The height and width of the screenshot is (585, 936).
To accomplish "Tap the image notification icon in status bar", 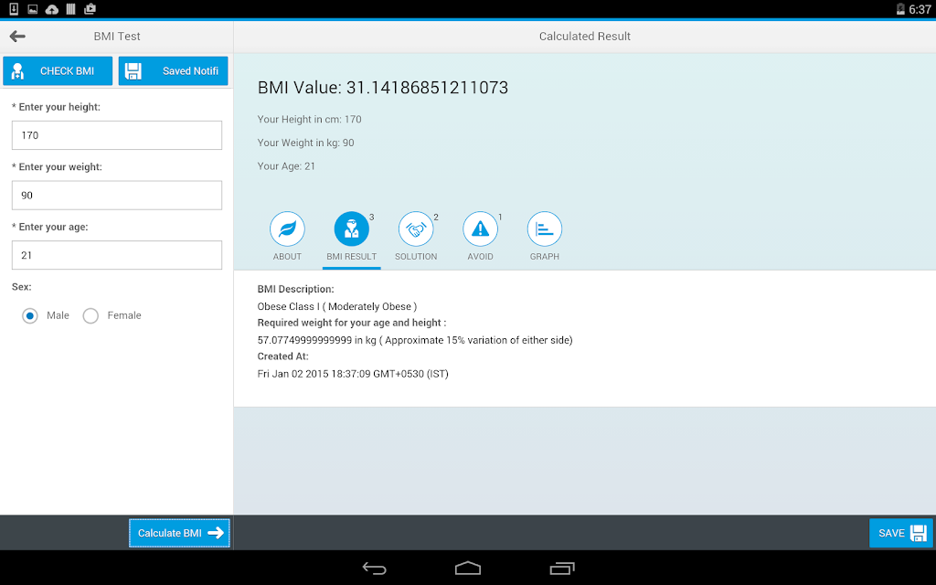I will click(x=33, y=9).
